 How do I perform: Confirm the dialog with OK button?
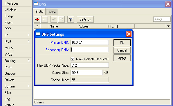click(x=122, y=43)
